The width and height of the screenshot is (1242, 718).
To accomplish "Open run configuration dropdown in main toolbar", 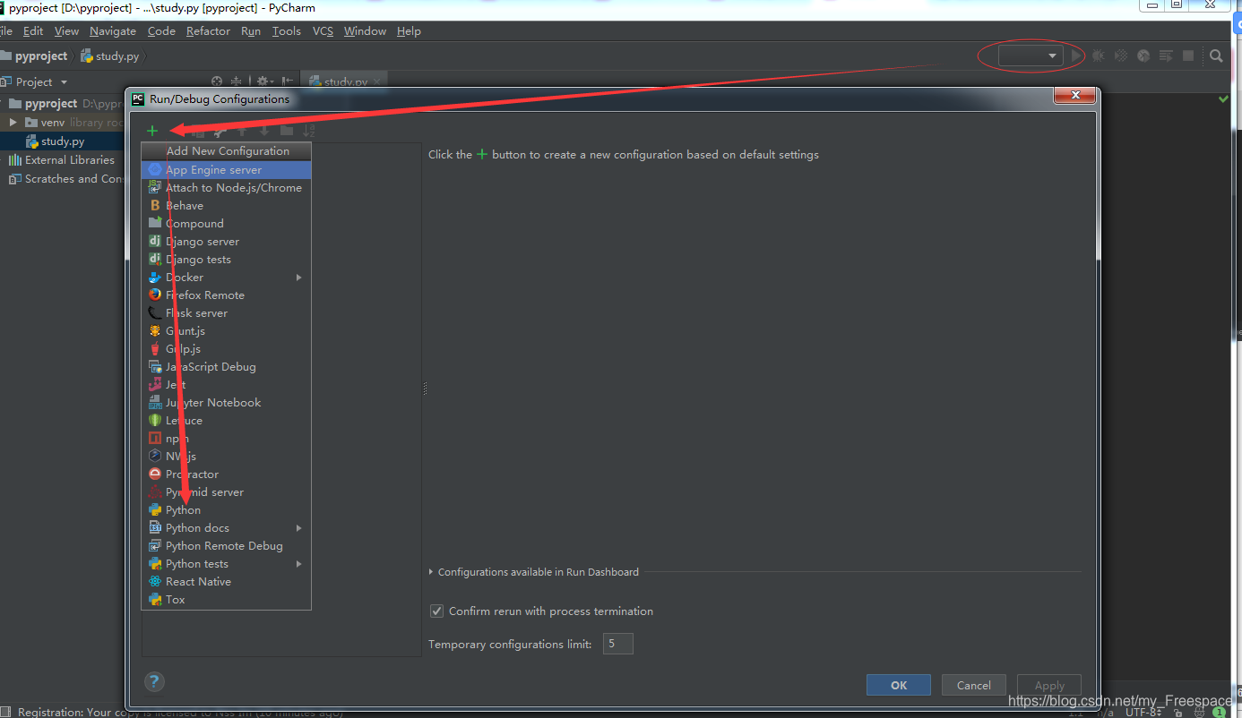I will pyautogui.click(x=1031, y=56).
